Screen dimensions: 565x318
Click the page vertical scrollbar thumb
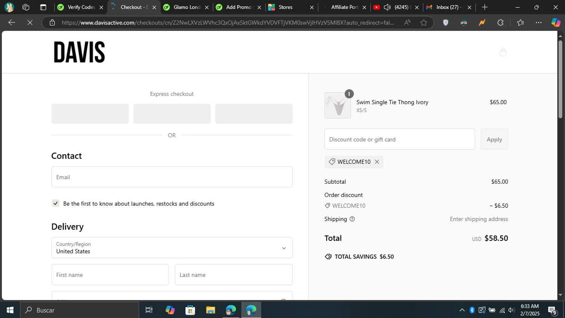point(560,79)
